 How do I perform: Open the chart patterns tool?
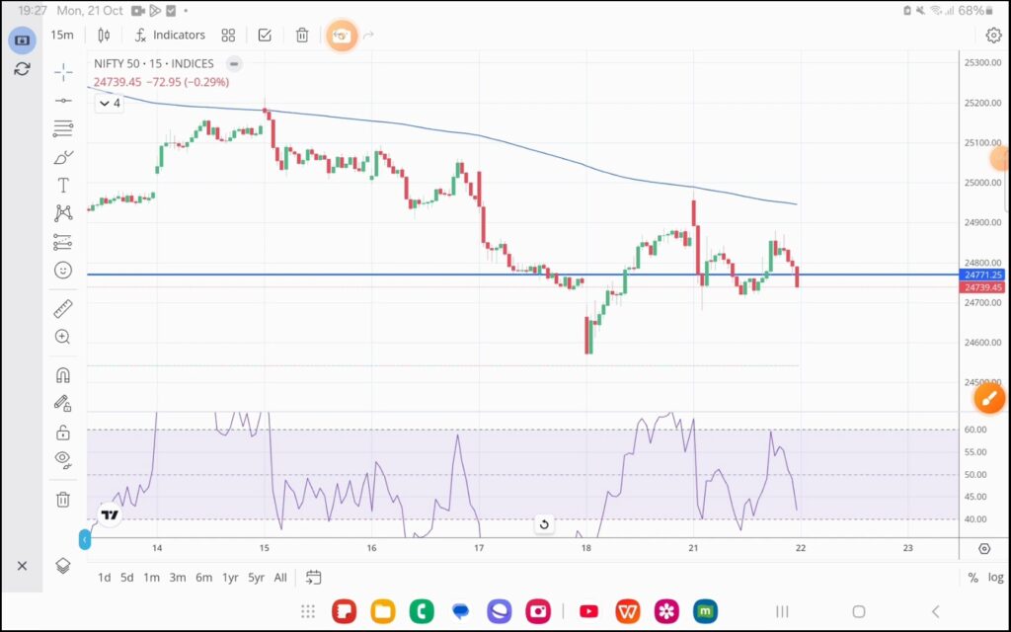tap(63, 213)
